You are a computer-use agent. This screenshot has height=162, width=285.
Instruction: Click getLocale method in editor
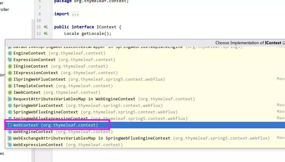(93, 34)
